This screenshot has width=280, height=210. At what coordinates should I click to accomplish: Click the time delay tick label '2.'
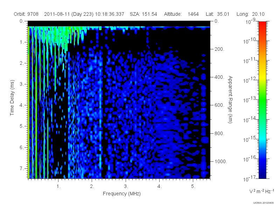[22, 63]
